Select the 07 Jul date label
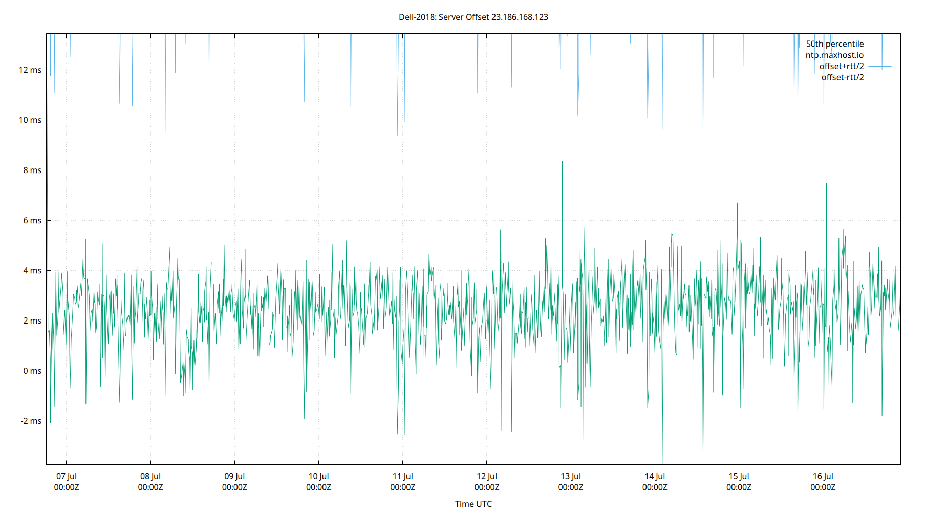Viewport: 947px width, 512px height. click(x=67, y=476)
